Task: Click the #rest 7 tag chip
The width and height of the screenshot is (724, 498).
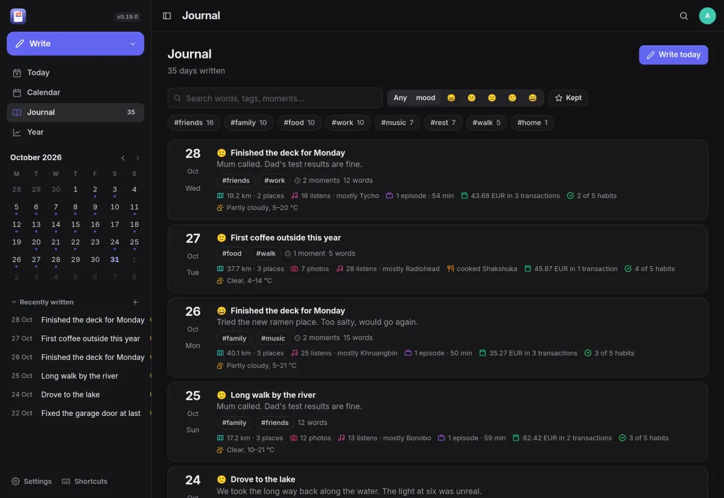Action: click(443, 123)
